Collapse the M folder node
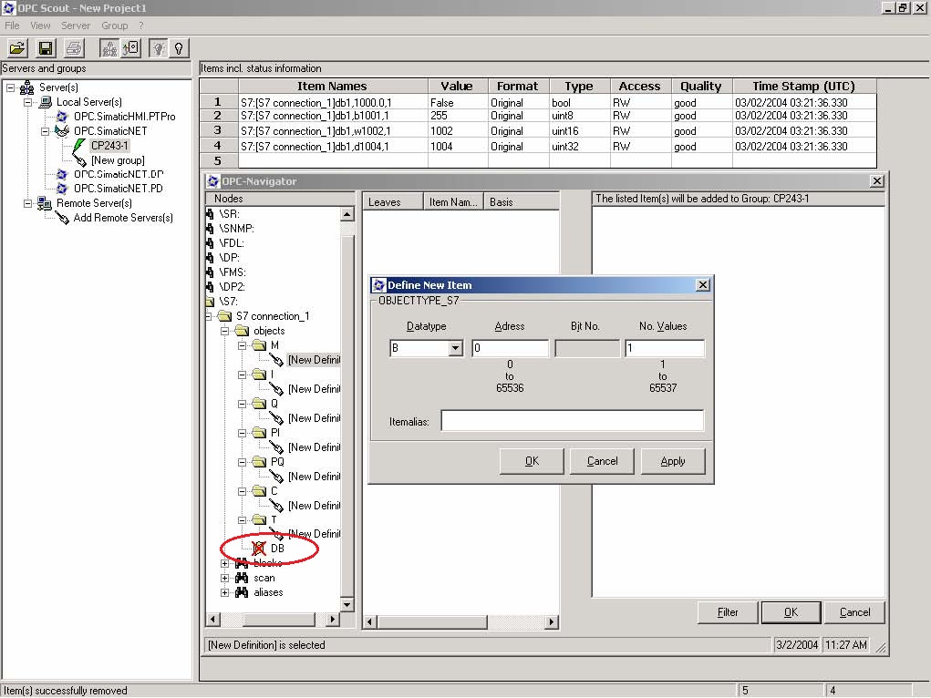 [243, 345]
